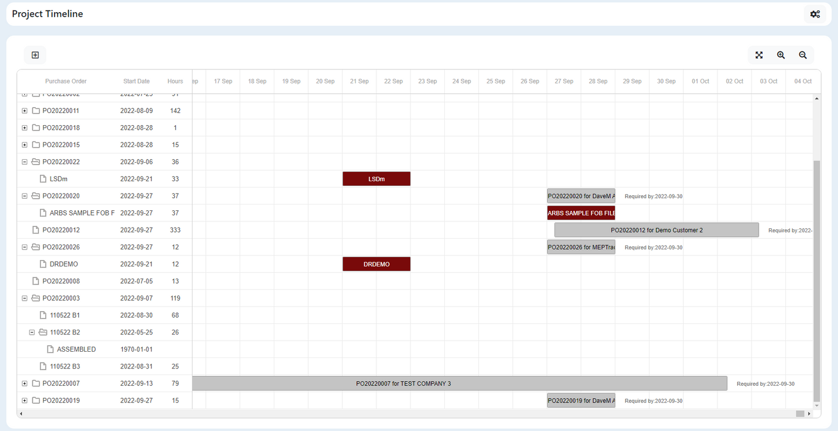
Task: Click the folder icon beside PO20220003
Action: [x=35, y=298]
